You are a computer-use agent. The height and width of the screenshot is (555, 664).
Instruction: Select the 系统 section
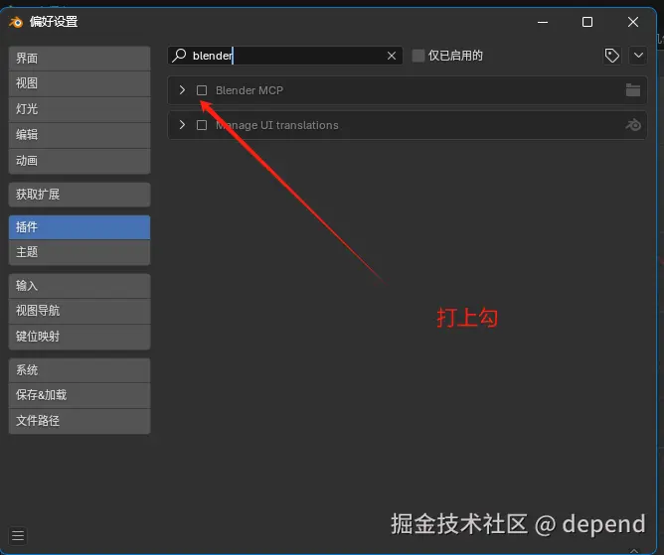[80, 370]
